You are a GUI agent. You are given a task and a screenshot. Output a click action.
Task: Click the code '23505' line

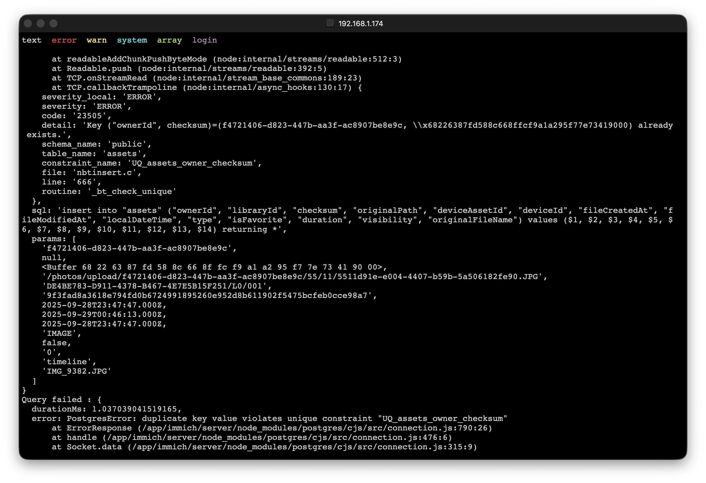click(x=77, y=116)
